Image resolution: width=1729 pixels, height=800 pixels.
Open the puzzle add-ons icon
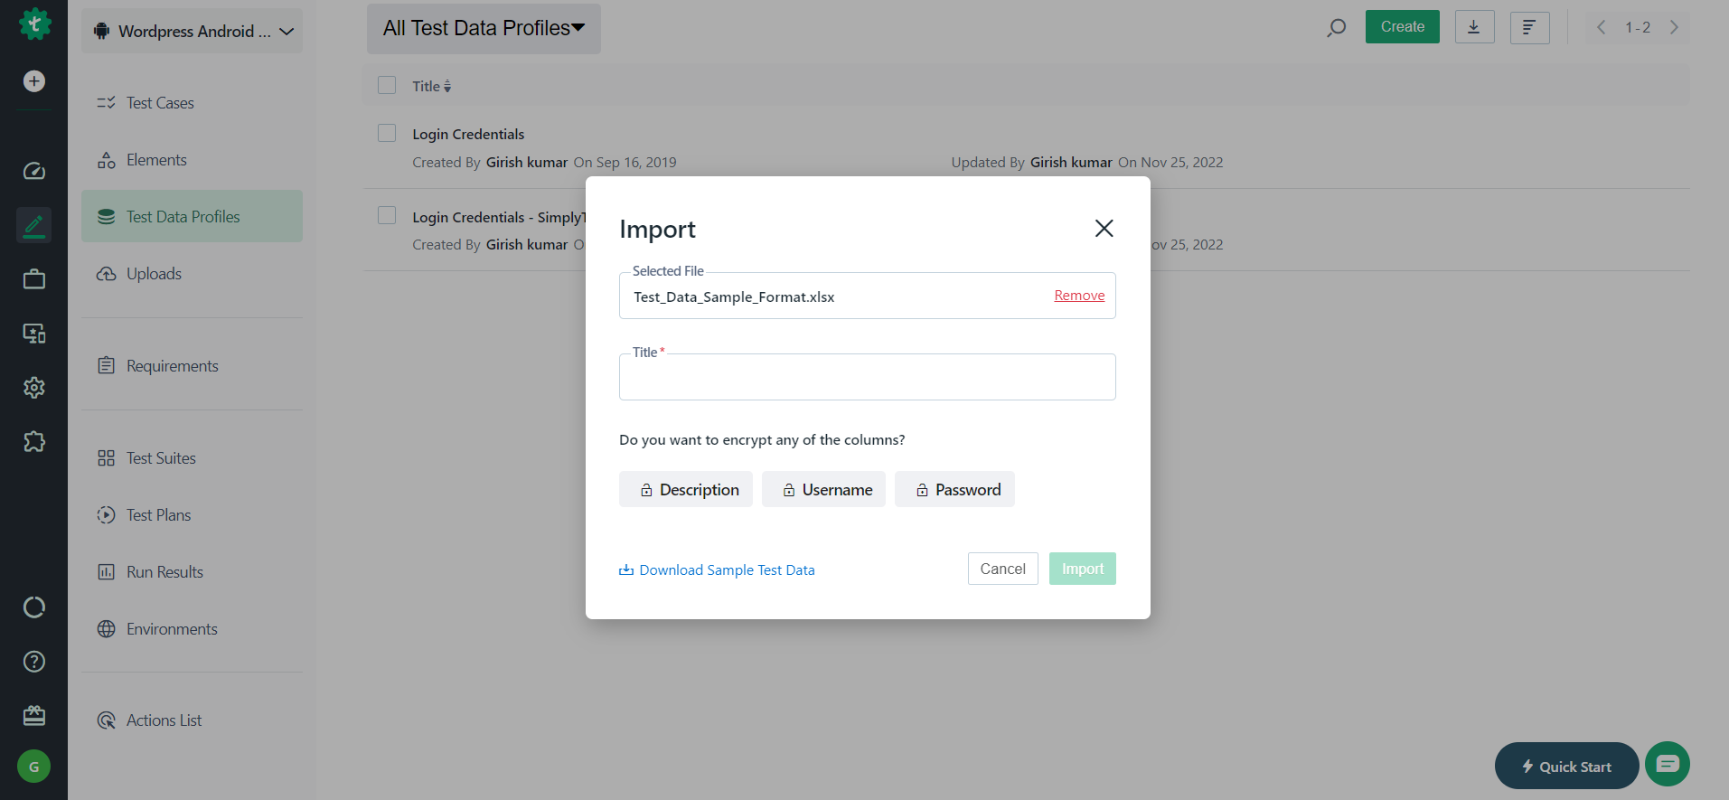pyautogui.click(x=34, y=442)
